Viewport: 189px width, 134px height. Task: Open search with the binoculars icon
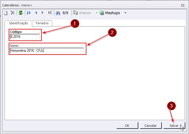click(x=58, y=13)
